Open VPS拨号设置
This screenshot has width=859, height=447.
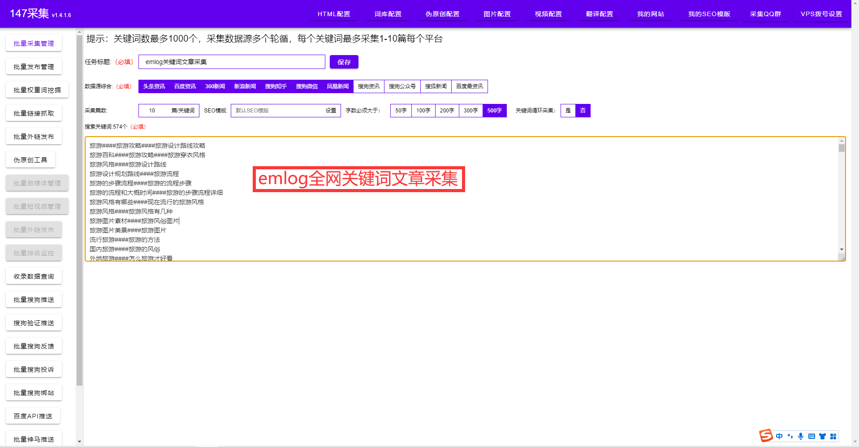click(x=821, y=14)
